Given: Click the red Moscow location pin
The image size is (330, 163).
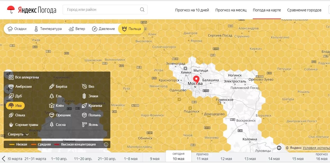Looking at the screenshot, I should 196,81.
